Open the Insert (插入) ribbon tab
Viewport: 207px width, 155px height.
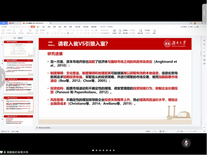pyautogui.click(x=38, y=27)
